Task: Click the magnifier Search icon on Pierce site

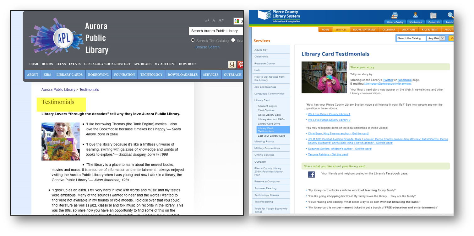Action: tap(450, 15)
